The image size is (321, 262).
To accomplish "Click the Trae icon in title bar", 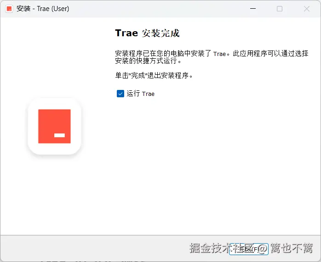I will (x=9, y=9).
